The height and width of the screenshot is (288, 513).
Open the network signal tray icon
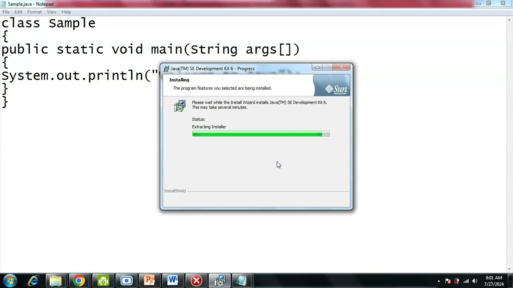click(466, 281)
